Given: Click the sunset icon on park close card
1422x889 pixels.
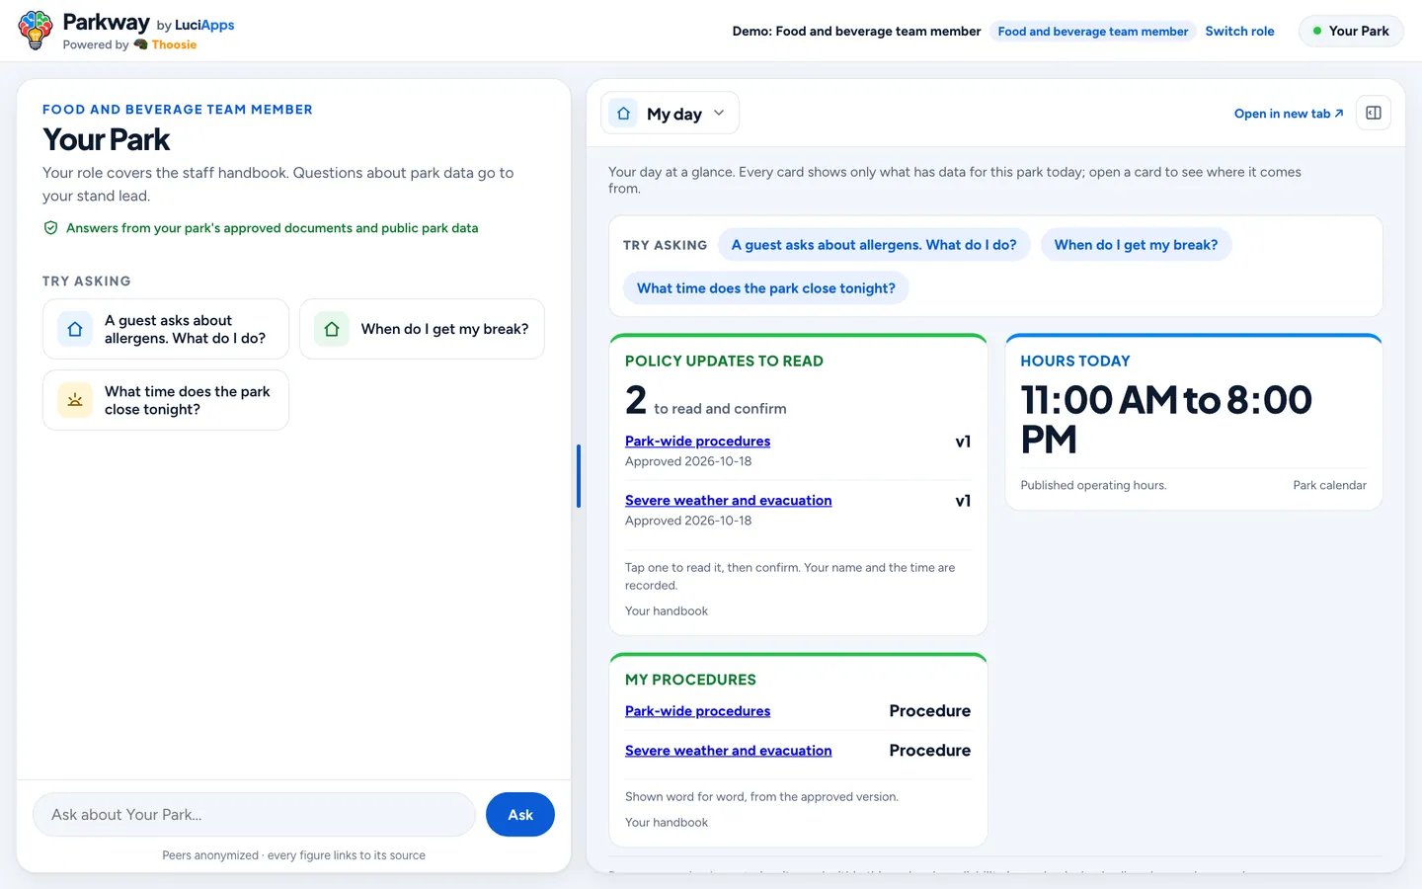Looking at the screenshot, I should coord(75,400).
